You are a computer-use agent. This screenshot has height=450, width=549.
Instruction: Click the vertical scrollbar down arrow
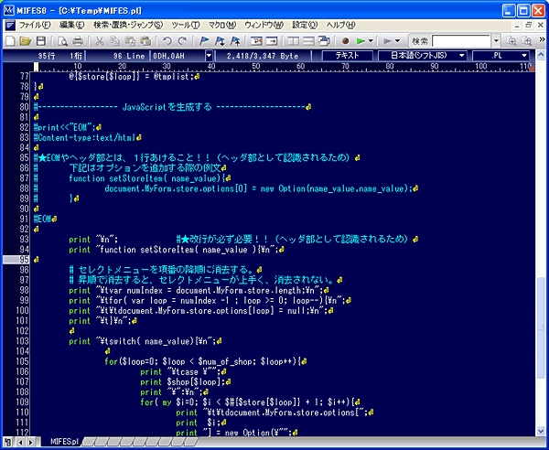tap(541, 431)
